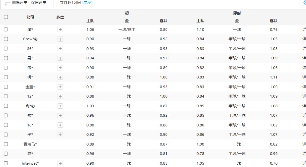Click the 公司 column header

pos(30,17)
